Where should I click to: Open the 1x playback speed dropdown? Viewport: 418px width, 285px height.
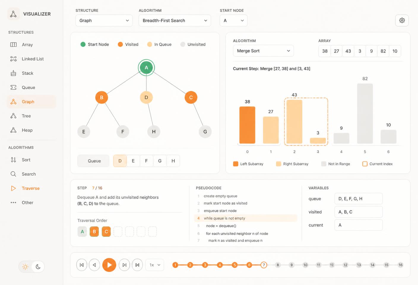pos(155,265)
